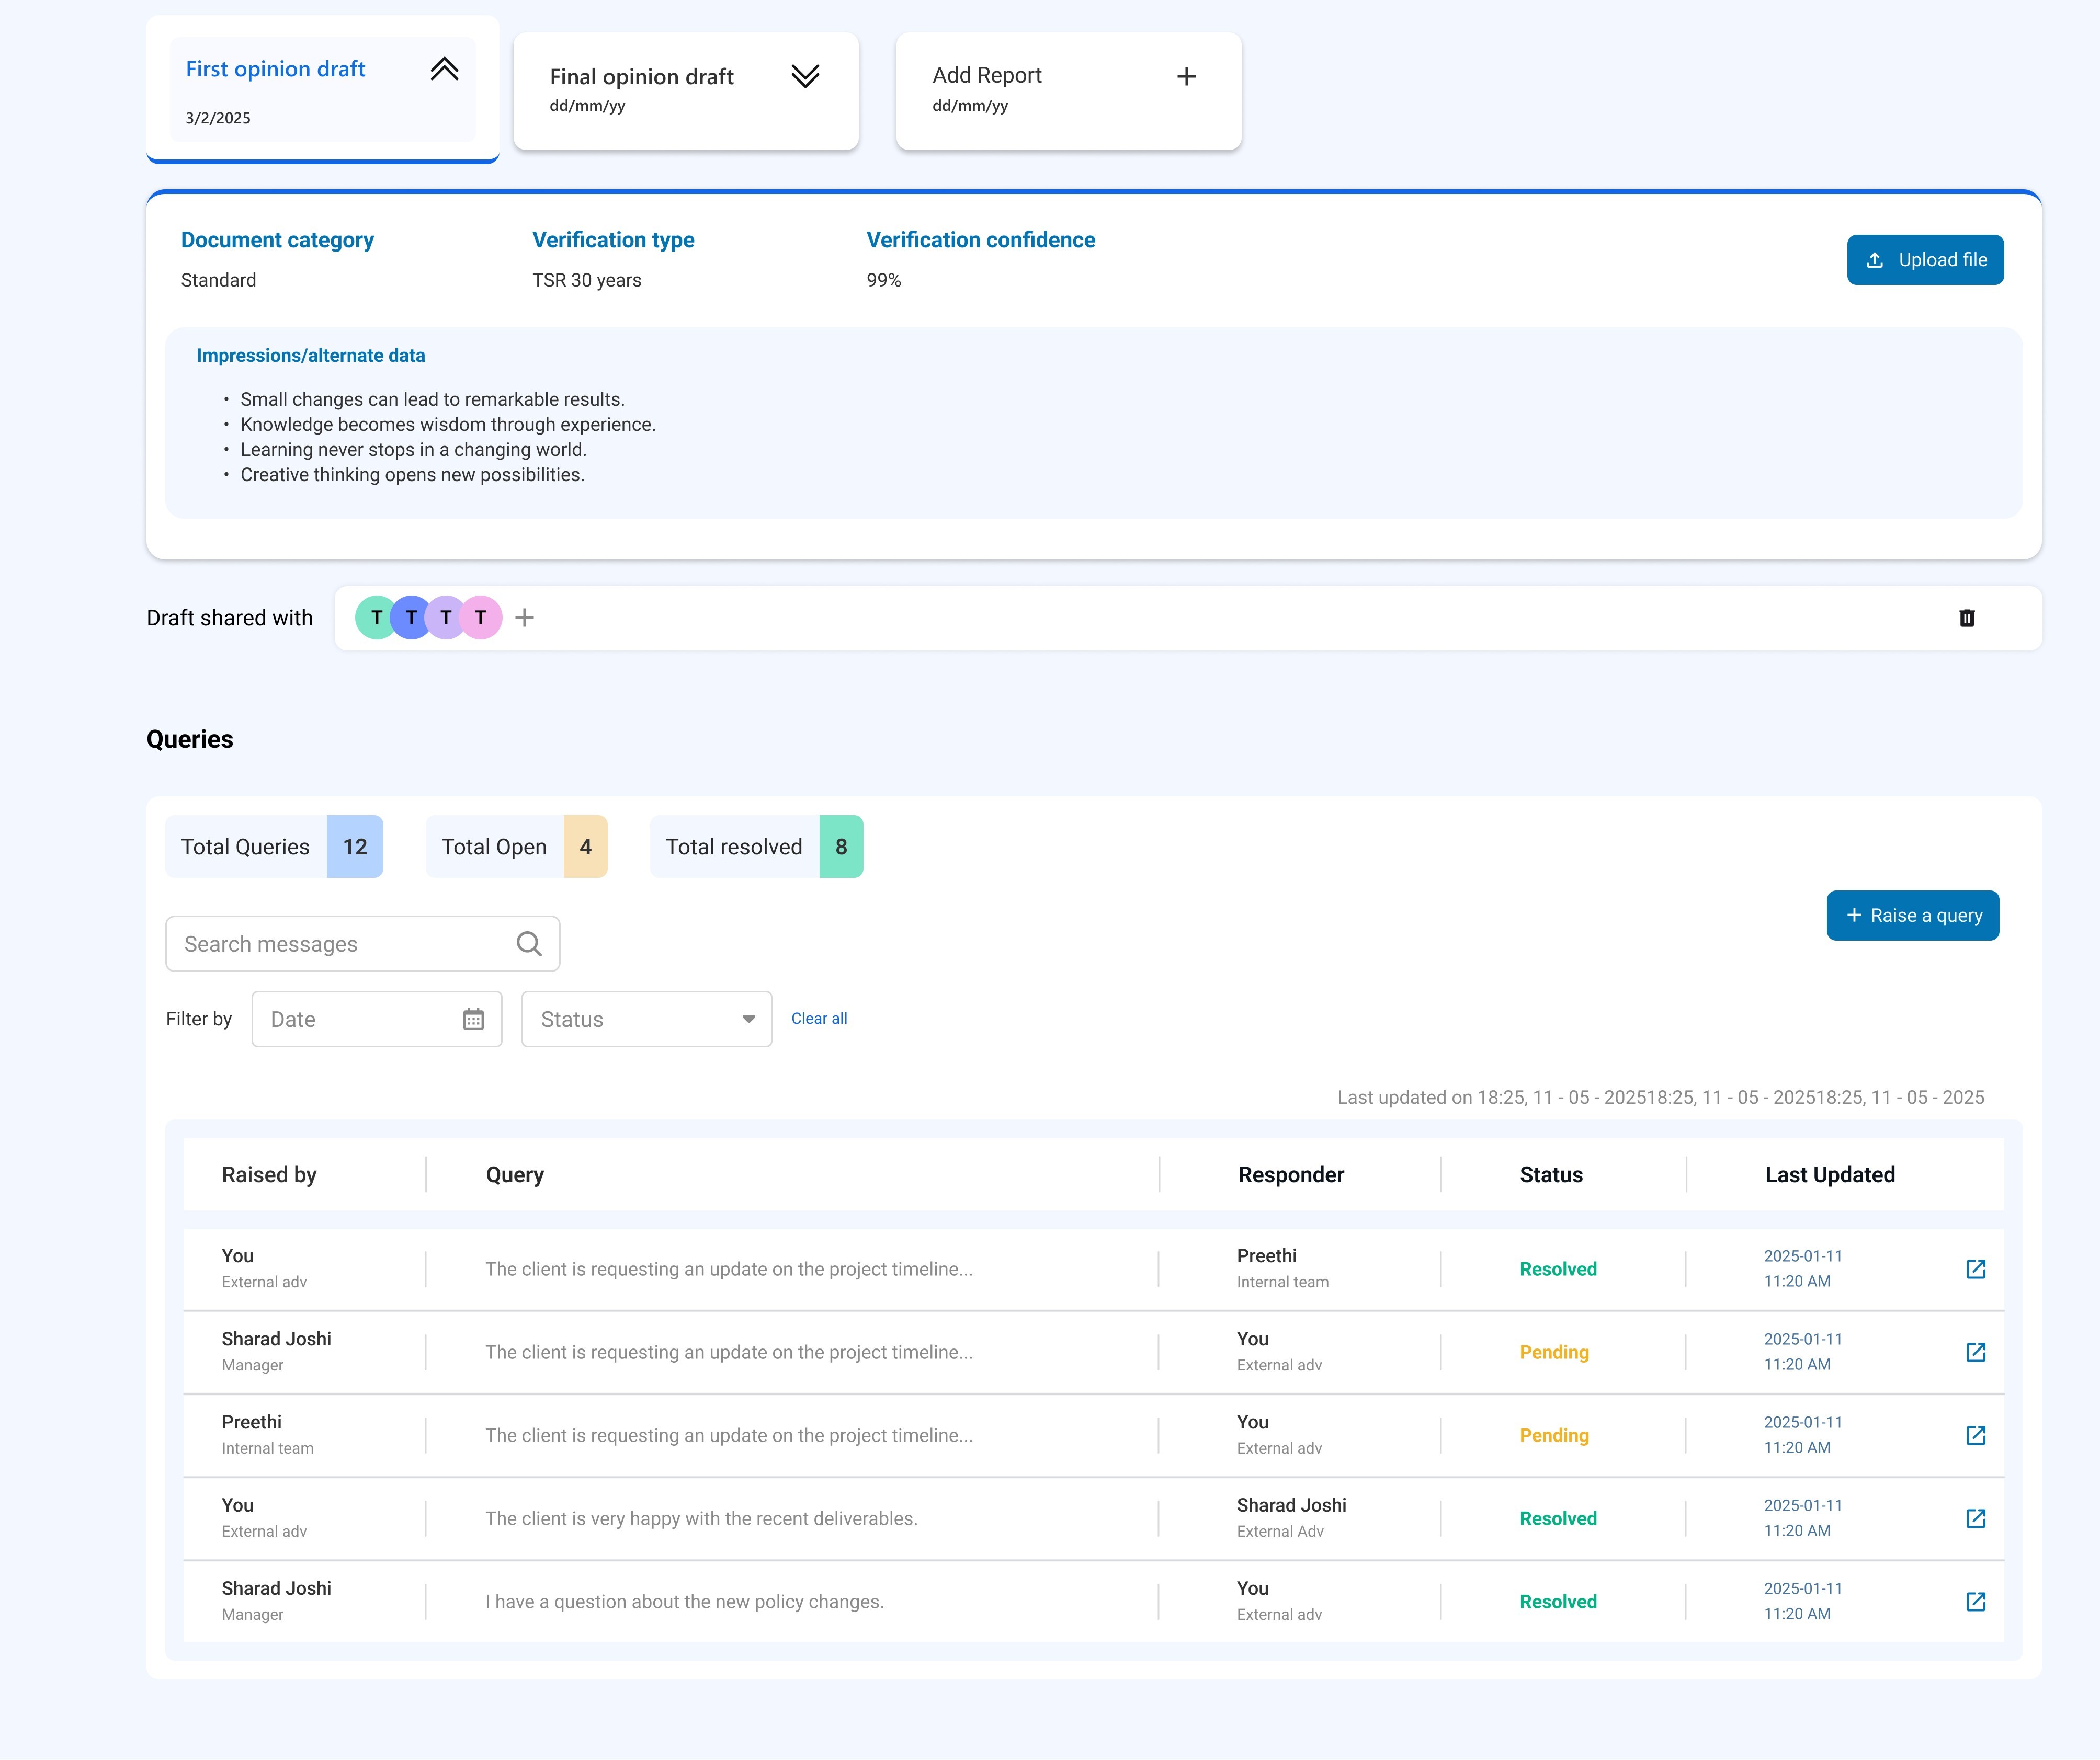
Task: Click the trash icon in shared row
Action: [x=1966, y=618]
